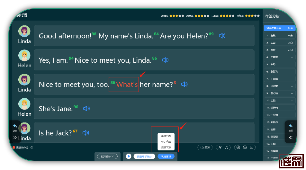Play audio for "Nice to meet you, Linda."
306x170 pixels.
(165, 60)
